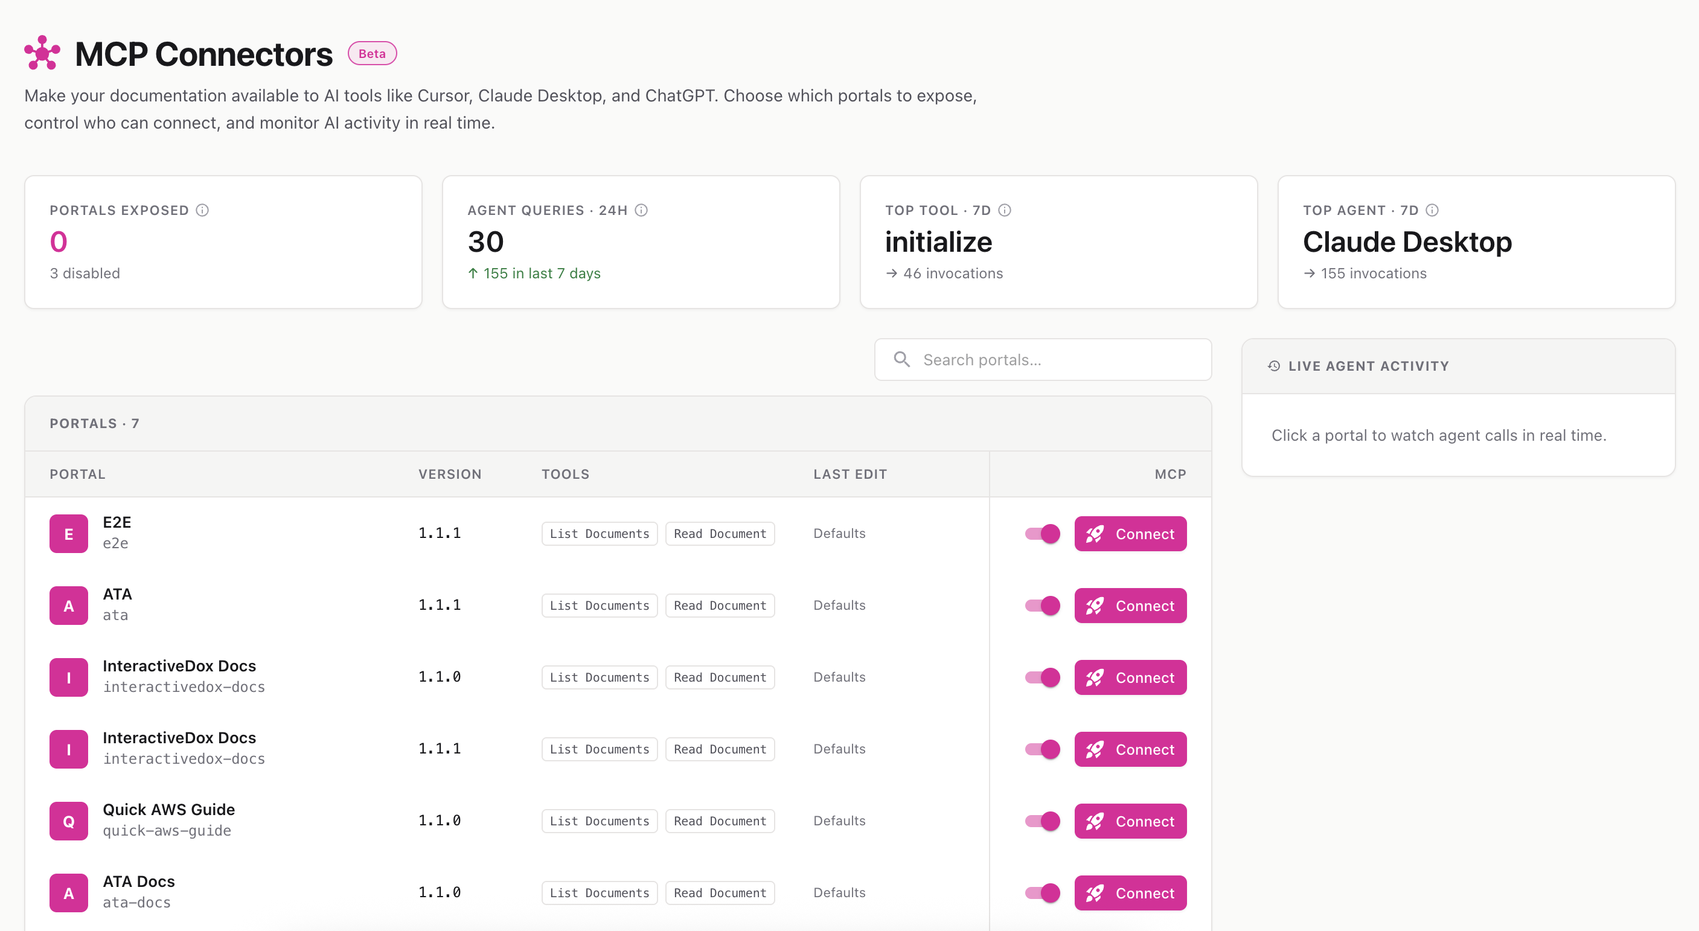The height and width of the screenshot is (931, 1699).
Task: Click the Read Document tag in the E2E row
Action: pos(720,533)
